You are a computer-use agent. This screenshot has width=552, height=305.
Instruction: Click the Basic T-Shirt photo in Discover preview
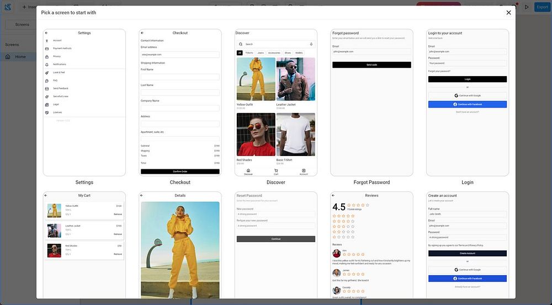(296, 135)
